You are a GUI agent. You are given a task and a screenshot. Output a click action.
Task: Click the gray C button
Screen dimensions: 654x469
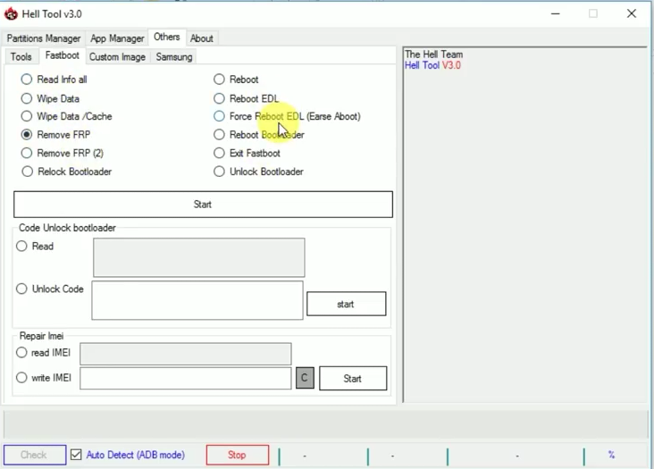[305, 378]
